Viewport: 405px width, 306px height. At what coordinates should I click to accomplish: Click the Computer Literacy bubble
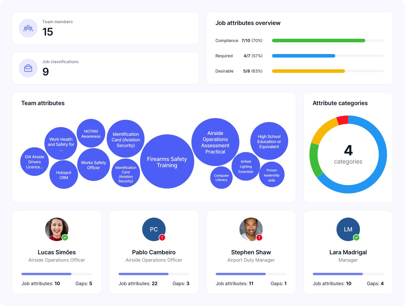tap(221, 178)
